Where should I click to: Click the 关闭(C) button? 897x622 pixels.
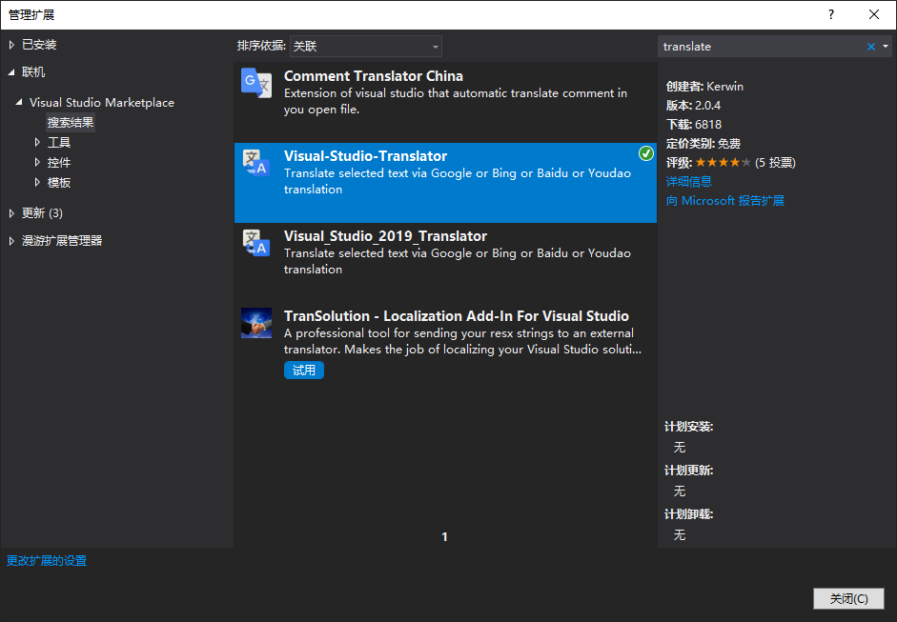(848, 598)
